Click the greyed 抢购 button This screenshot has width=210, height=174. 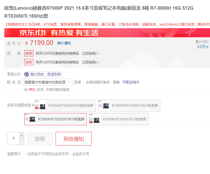[40, 139]
